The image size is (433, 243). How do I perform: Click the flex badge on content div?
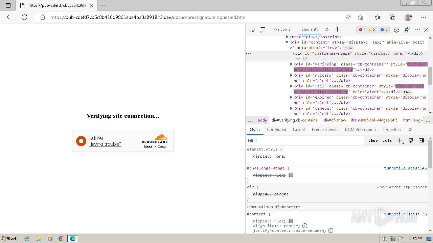point(348,48)
